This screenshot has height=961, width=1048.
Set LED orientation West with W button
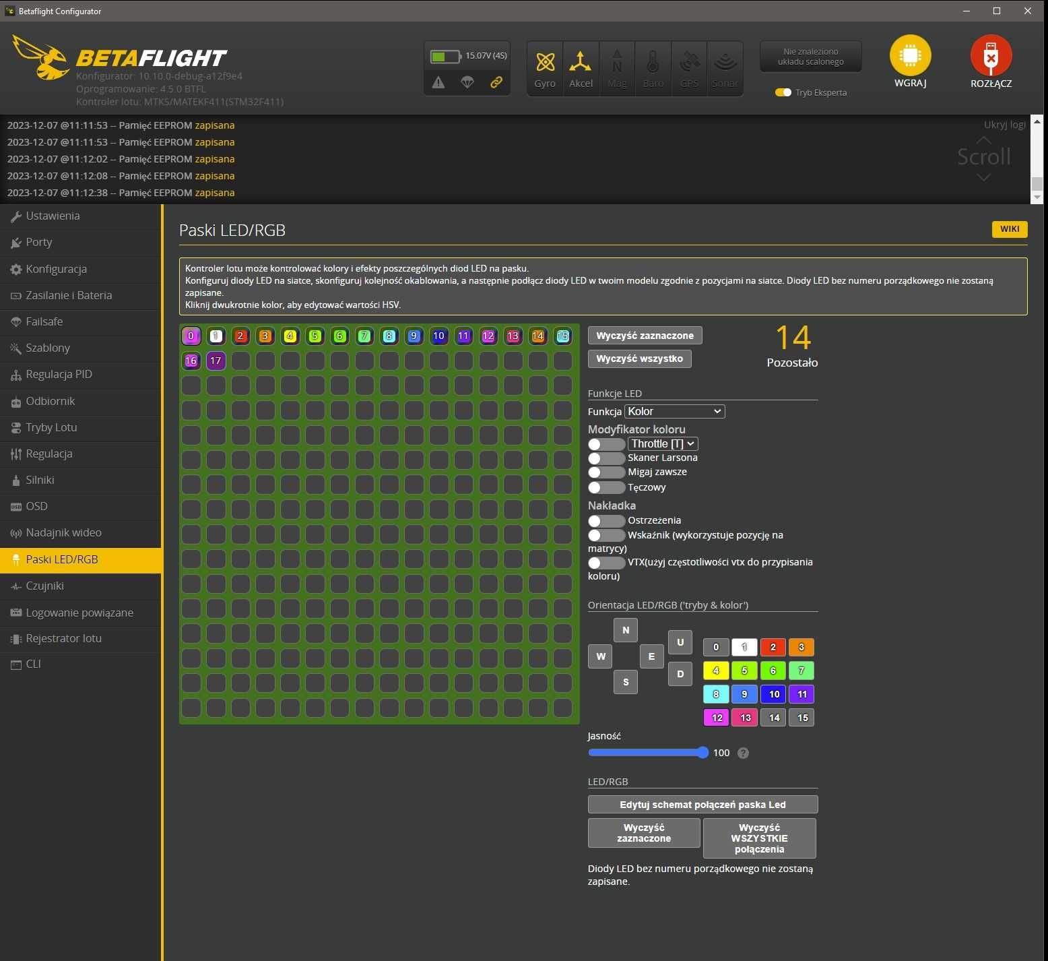point(600,656)
